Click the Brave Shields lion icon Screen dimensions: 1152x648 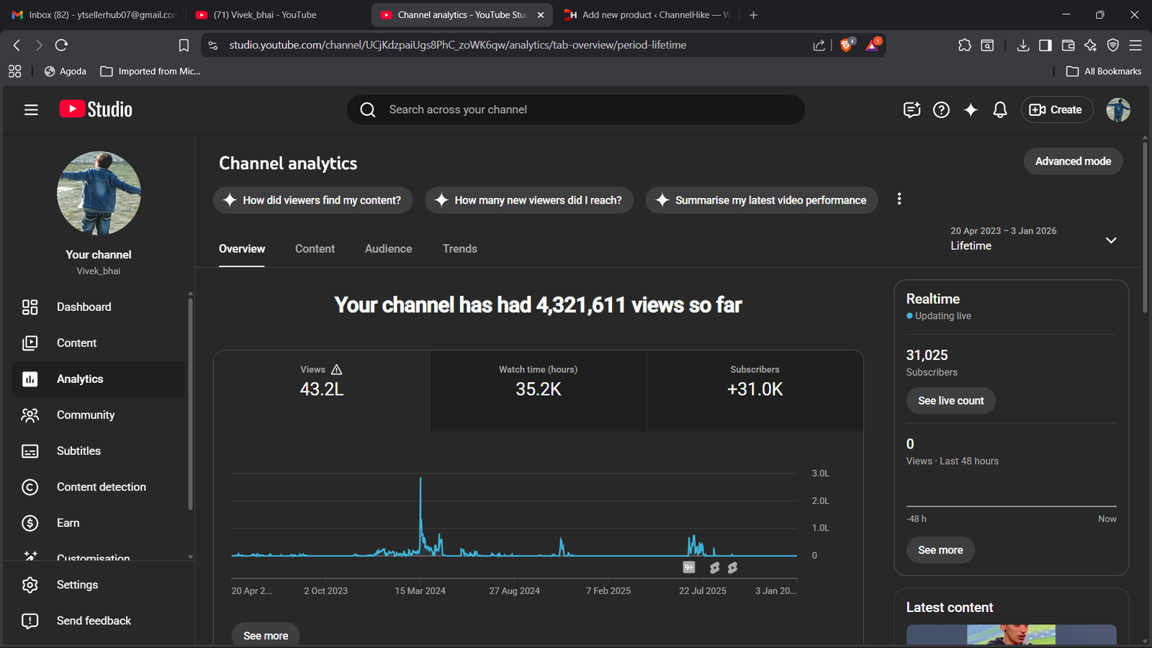tap(847, 45)
